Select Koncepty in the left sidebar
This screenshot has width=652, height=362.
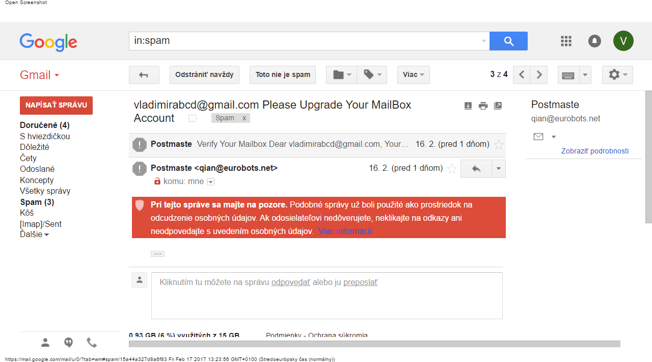click(x=37, y=180)
